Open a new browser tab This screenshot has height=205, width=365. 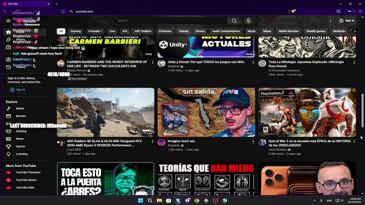pyautogui.click(x=56, y=4)
